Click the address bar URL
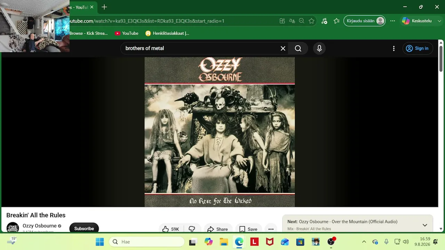Viewport: 445px width, 250px height. 147,21
